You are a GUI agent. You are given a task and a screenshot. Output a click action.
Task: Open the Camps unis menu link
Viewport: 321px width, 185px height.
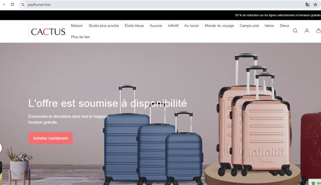point(249,26)
